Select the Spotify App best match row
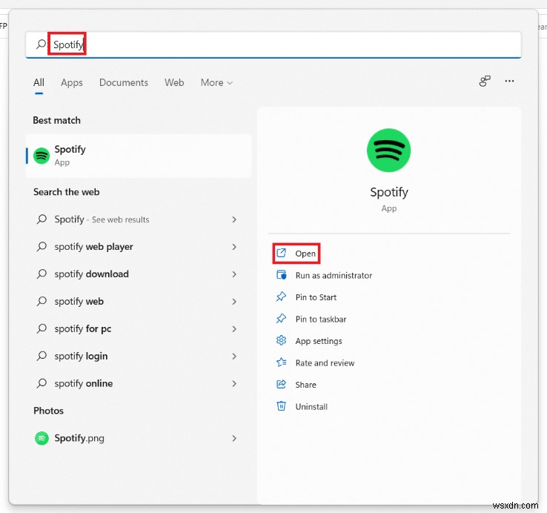Screen dimensions: 547x513 point(139,156)
